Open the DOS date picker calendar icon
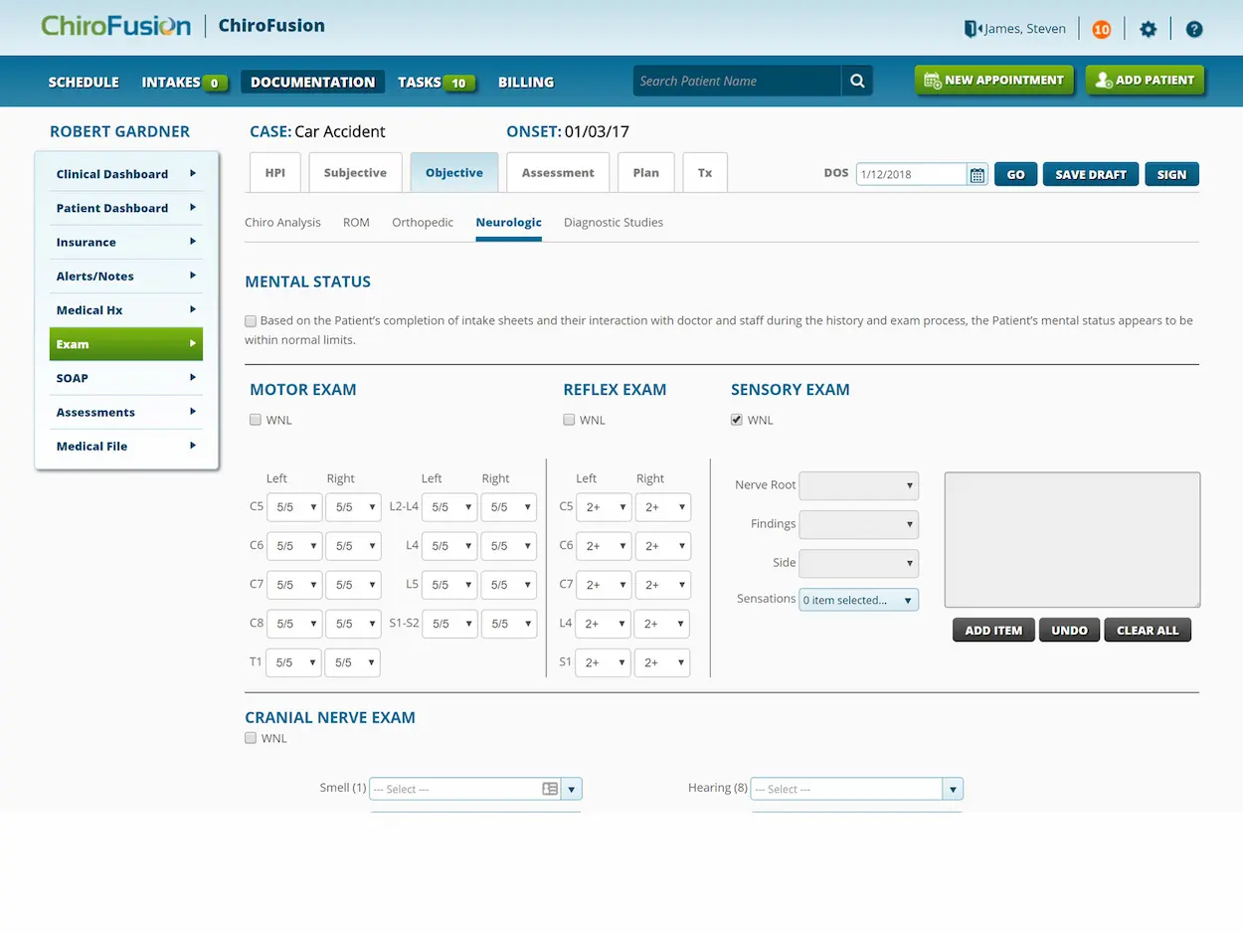Viewport: 1243px width, 933px height. (977, 173)
